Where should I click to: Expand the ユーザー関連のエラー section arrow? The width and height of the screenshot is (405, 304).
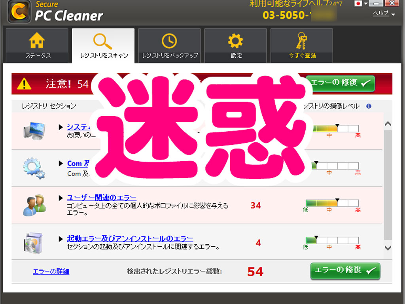click(61, 198)
